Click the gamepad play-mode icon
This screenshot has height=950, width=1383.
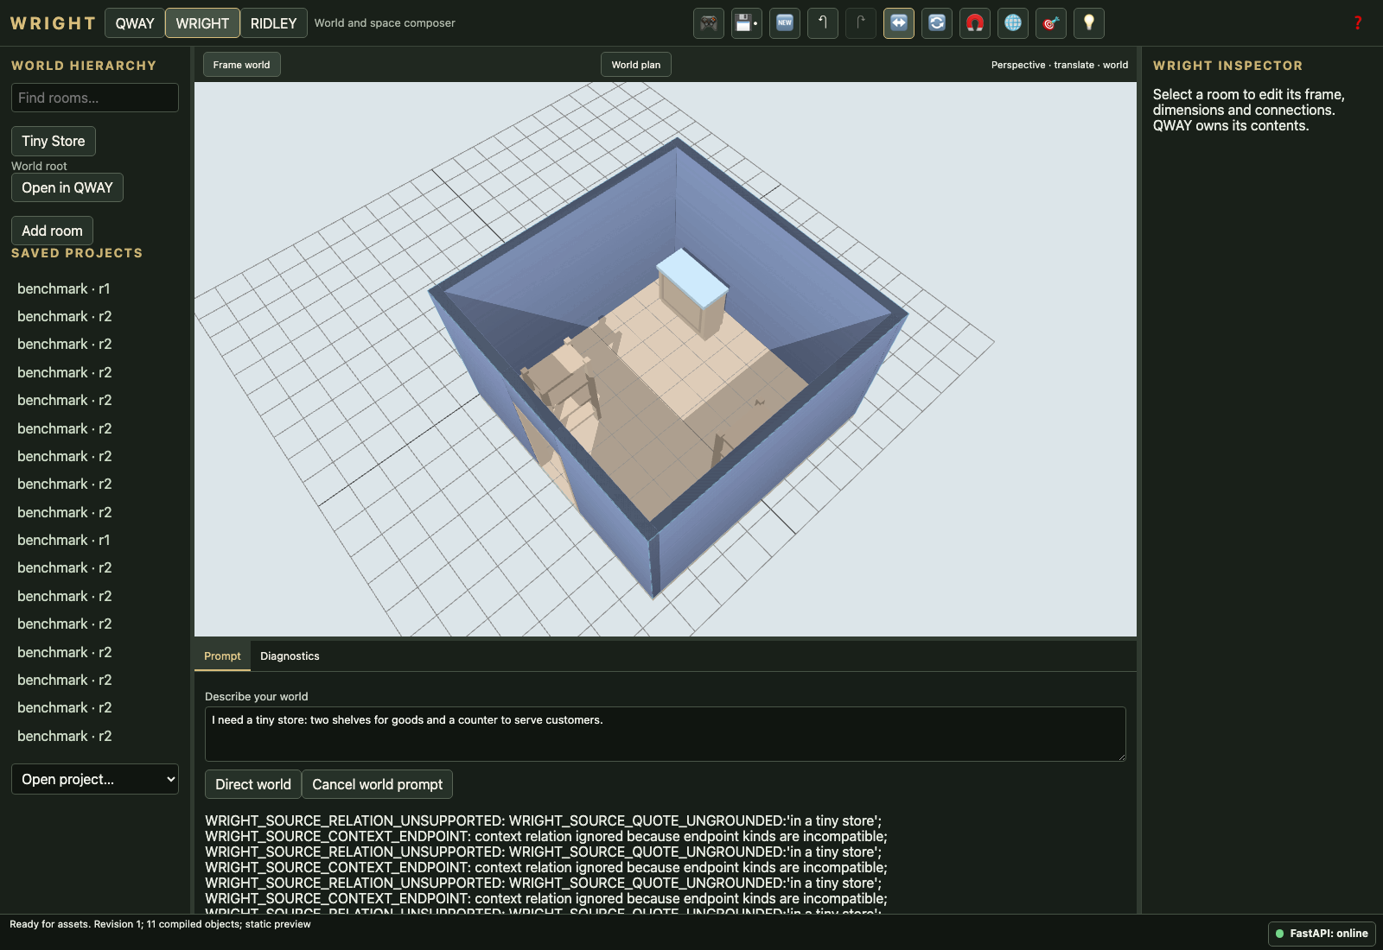pyautogui.click(x=709, y=23)
